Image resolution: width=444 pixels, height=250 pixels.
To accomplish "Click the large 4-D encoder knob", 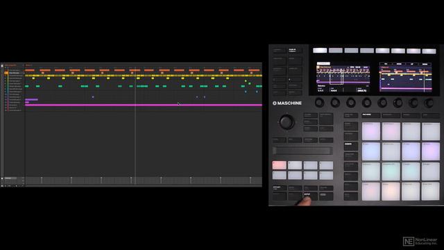I will point(287,122).
